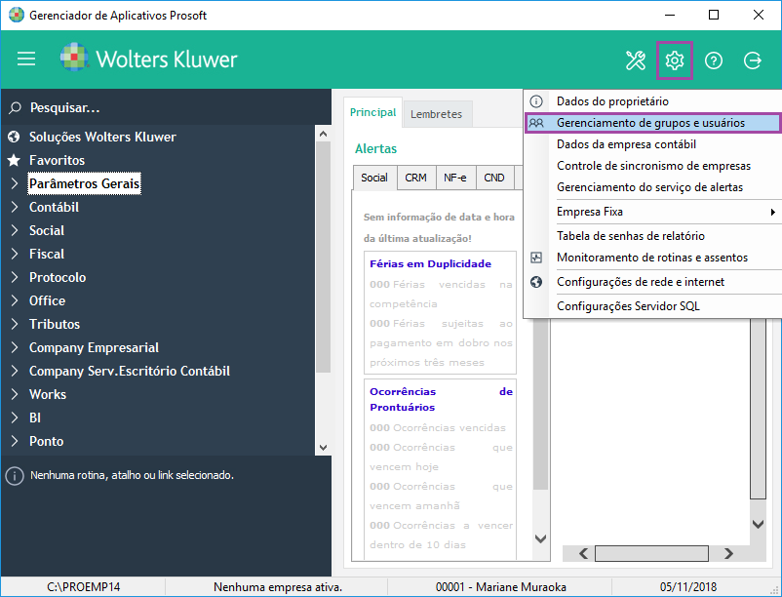Click C:\PROEMP14 in status bar
782x597 pixels.
[83, 587]
